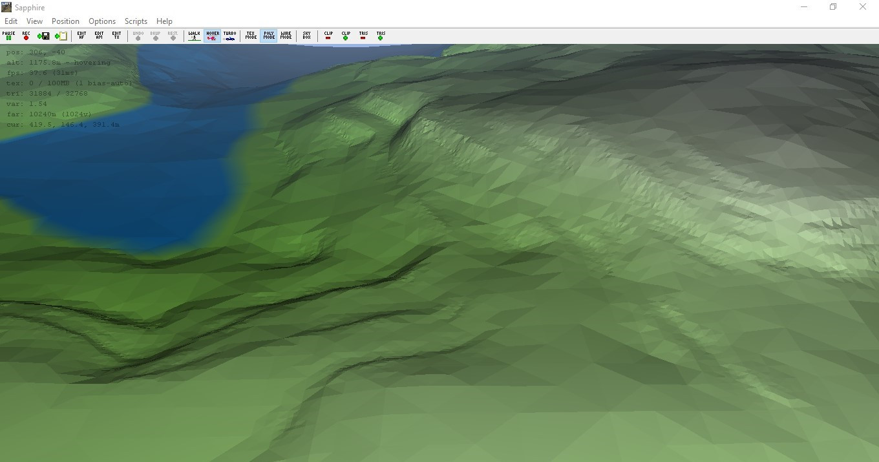The height and width of the screenshot is (462, 879).
Task: Open the Edit menu
Action: pyautogui.click(x=11, y=21)
